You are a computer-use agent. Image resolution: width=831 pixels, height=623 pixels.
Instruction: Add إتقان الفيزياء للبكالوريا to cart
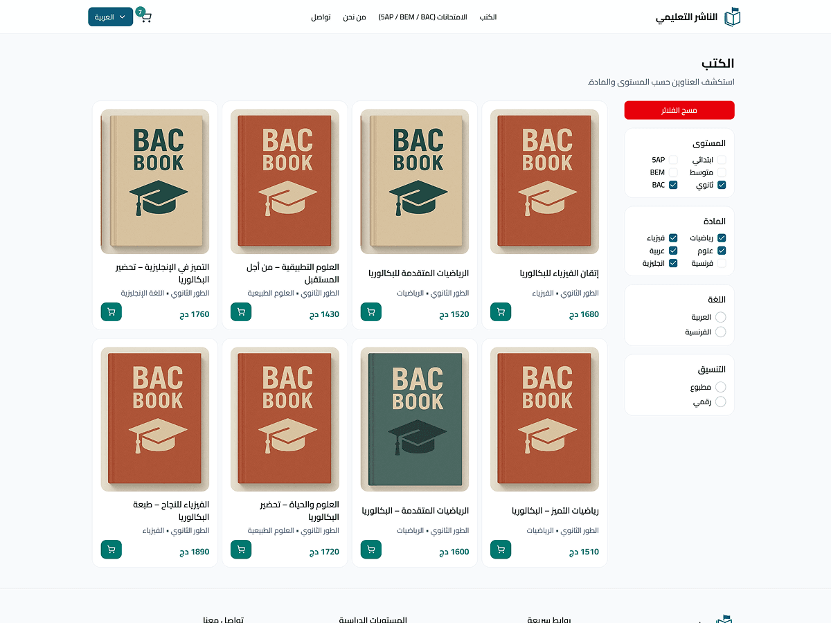(x=501, y=312)
